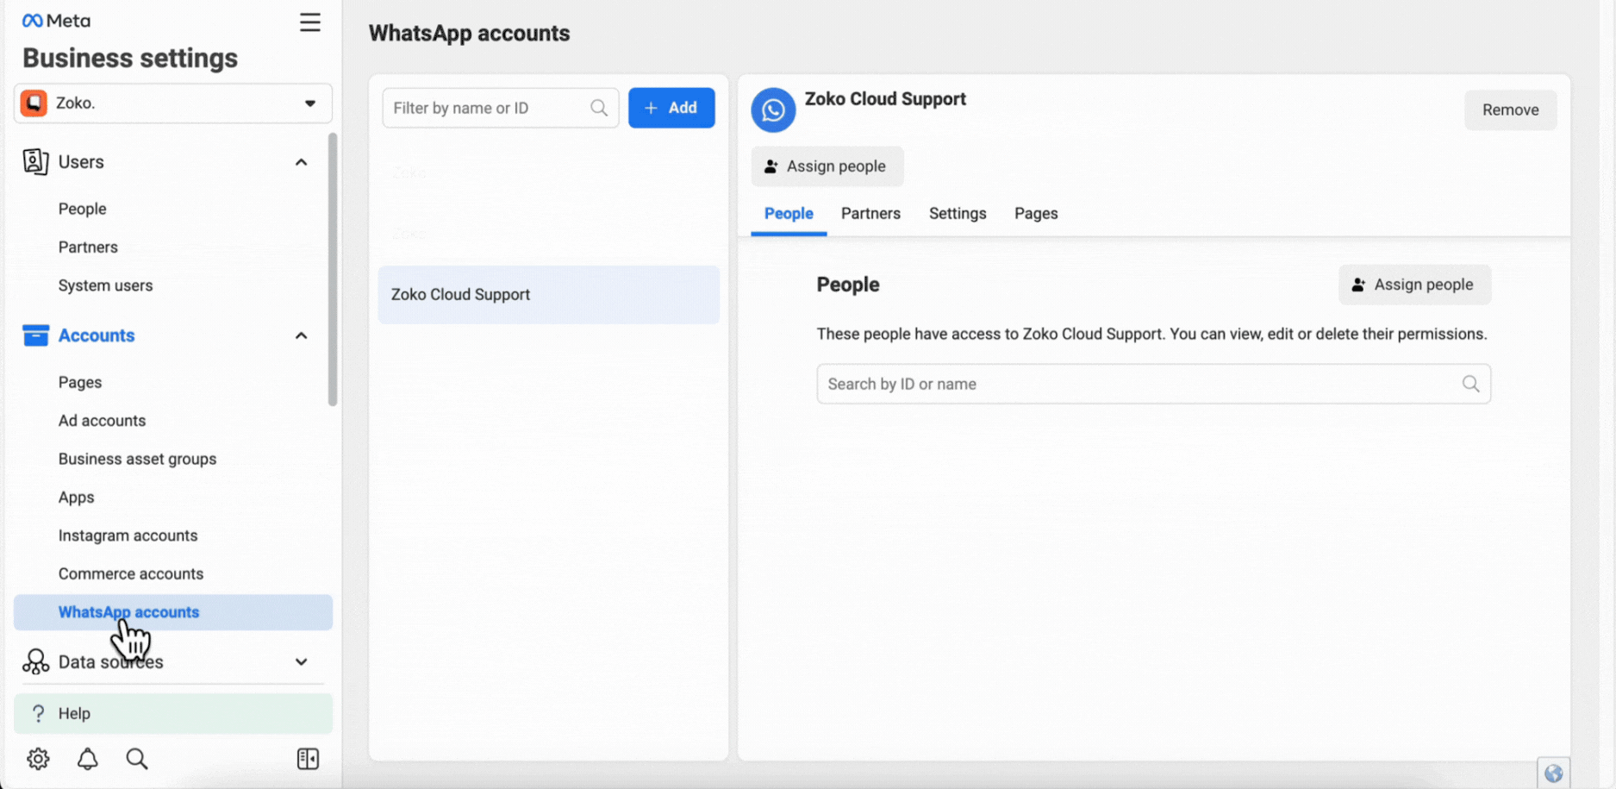Click the WhatsApp logo of Zoko Cloud Support
This screenshot has height=789, width=1616.
(773, 110)
